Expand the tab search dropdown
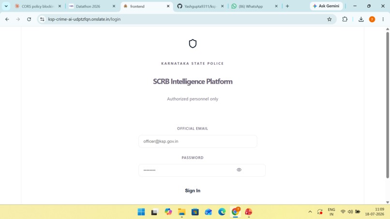This screenshot has width=390, height=219. click(x=6, y=6)
